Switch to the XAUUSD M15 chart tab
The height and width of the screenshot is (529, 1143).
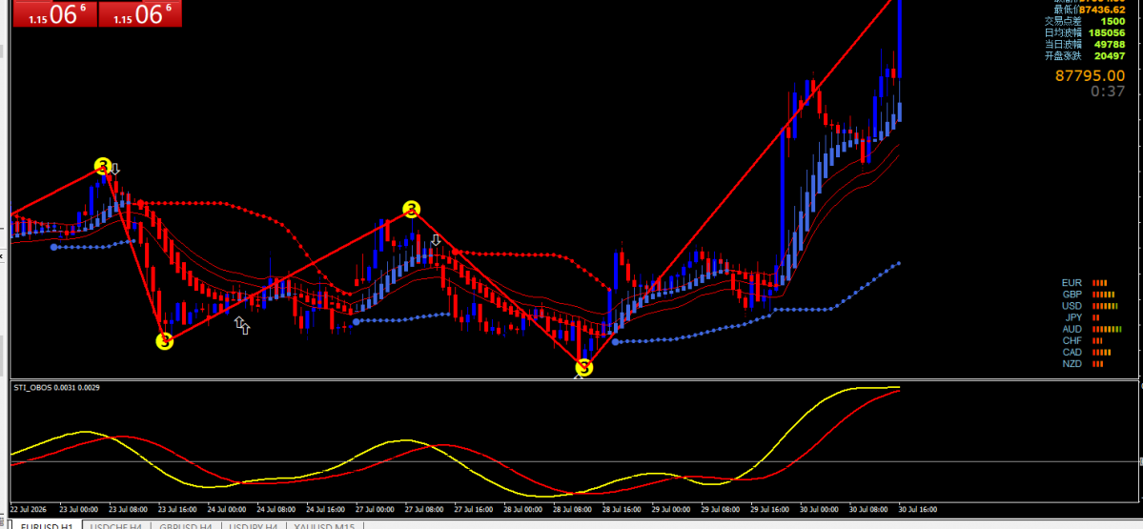click(x=324, y=525)
